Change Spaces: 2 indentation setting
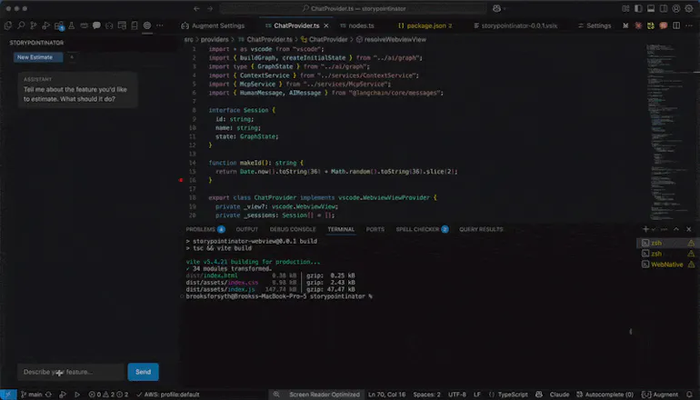The width and height of the screenshot is (700, 400). [426, 395]
